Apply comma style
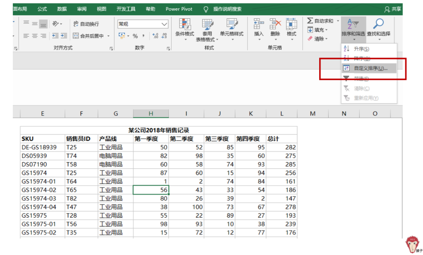Screen dimensions: 423x255 pos(143,36)
